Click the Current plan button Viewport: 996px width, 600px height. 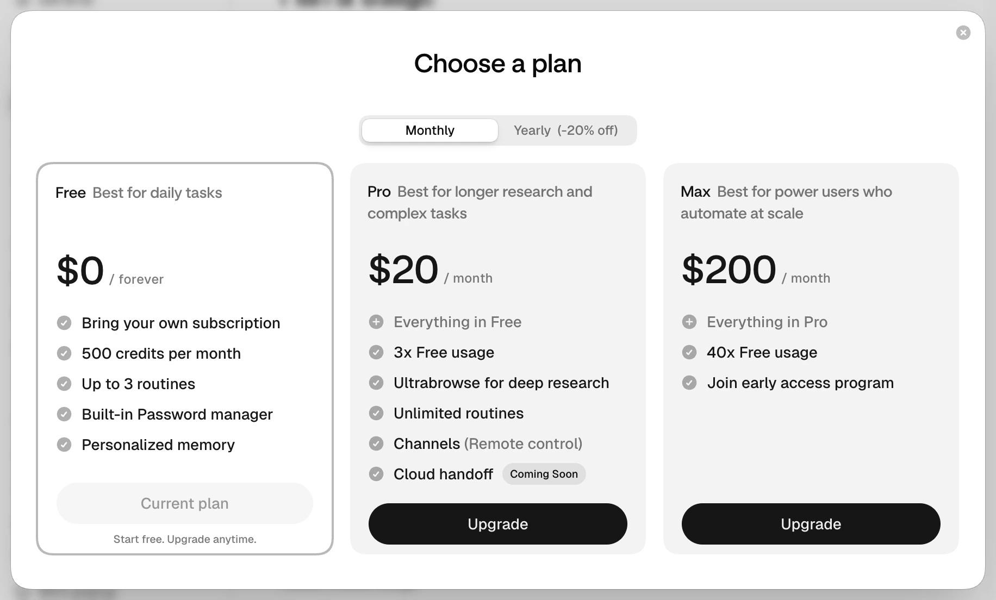point(184,503)
